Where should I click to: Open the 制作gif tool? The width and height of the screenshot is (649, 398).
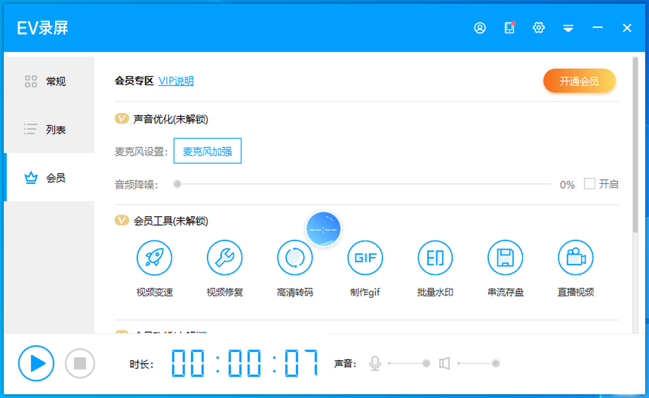click(x=365, y=258)
